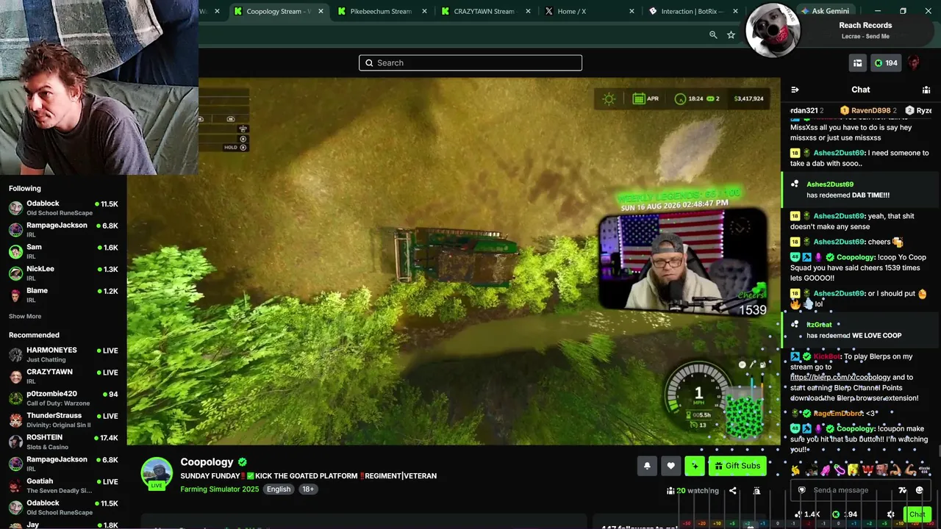
Task: Open Odablock channel in Following list
Action: tap(63, 208)
